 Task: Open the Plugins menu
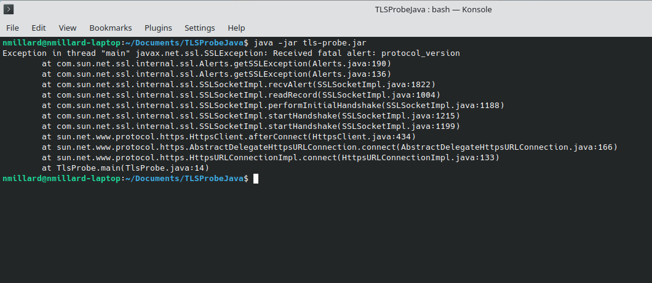click(x=158, y=28)
